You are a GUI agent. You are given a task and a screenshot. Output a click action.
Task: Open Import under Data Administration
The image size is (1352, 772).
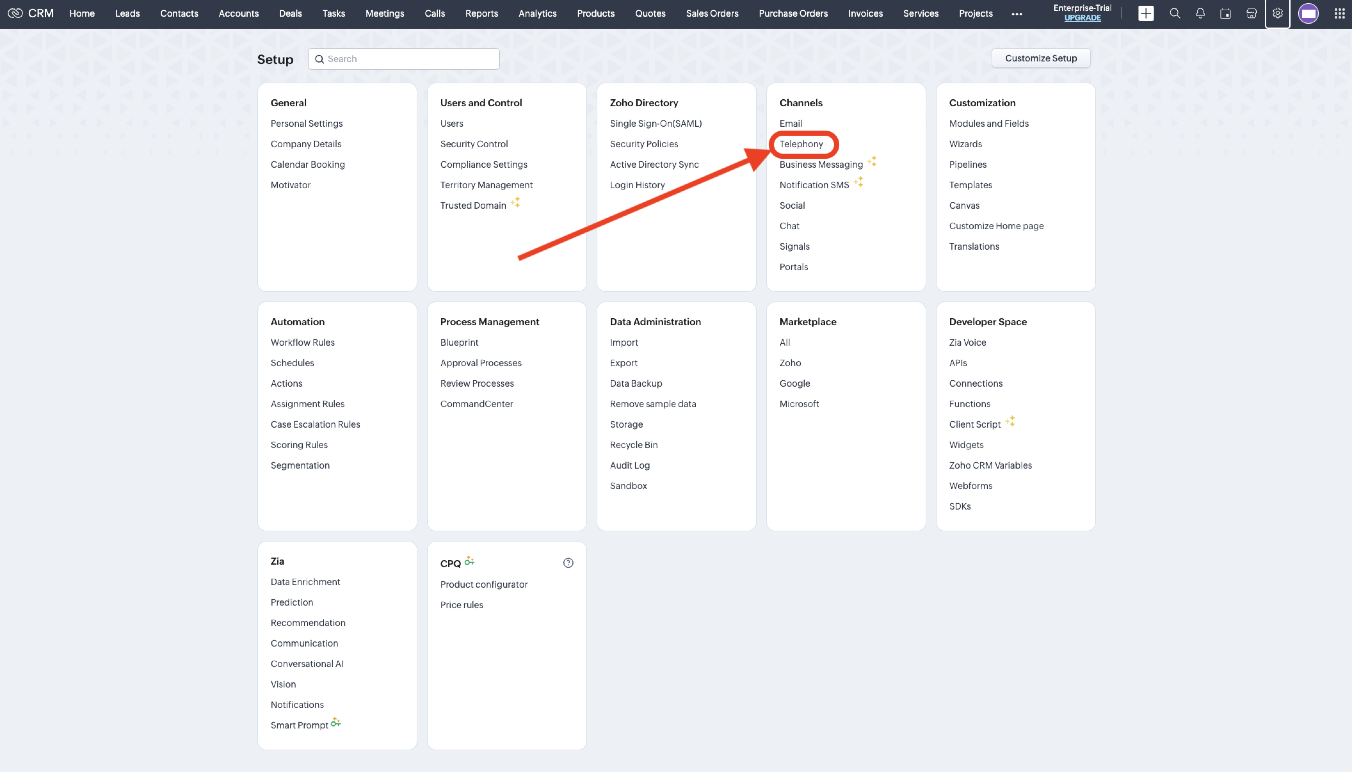click(x=624, y=342)
